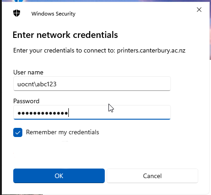Click the Windows Security shield icon
The height and width of the screenshot is (195, 211).
pyautogui.click(x=16, y=13)
